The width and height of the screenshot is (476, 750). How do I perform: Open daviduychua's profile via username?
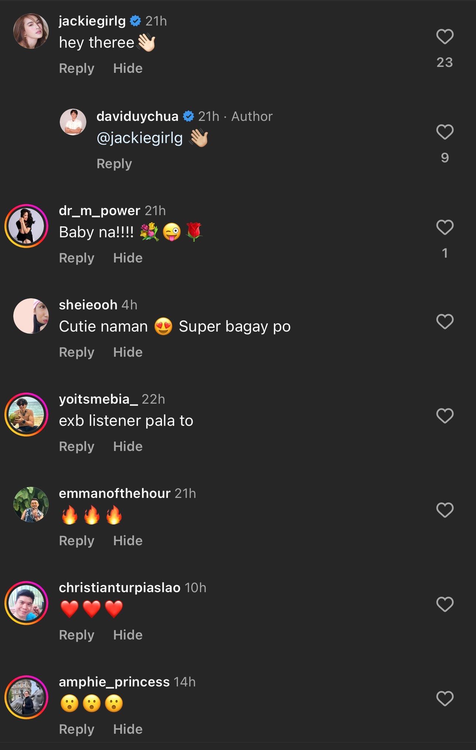pyautogui.click(x=137, y=116)
